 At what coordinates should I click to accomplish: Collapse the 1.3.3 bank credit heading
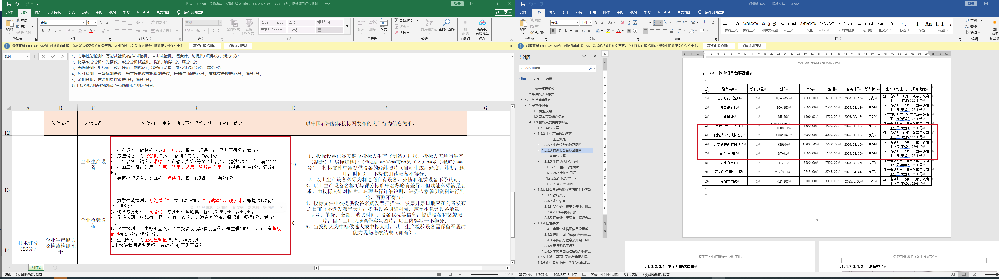[x=534, y=190]
